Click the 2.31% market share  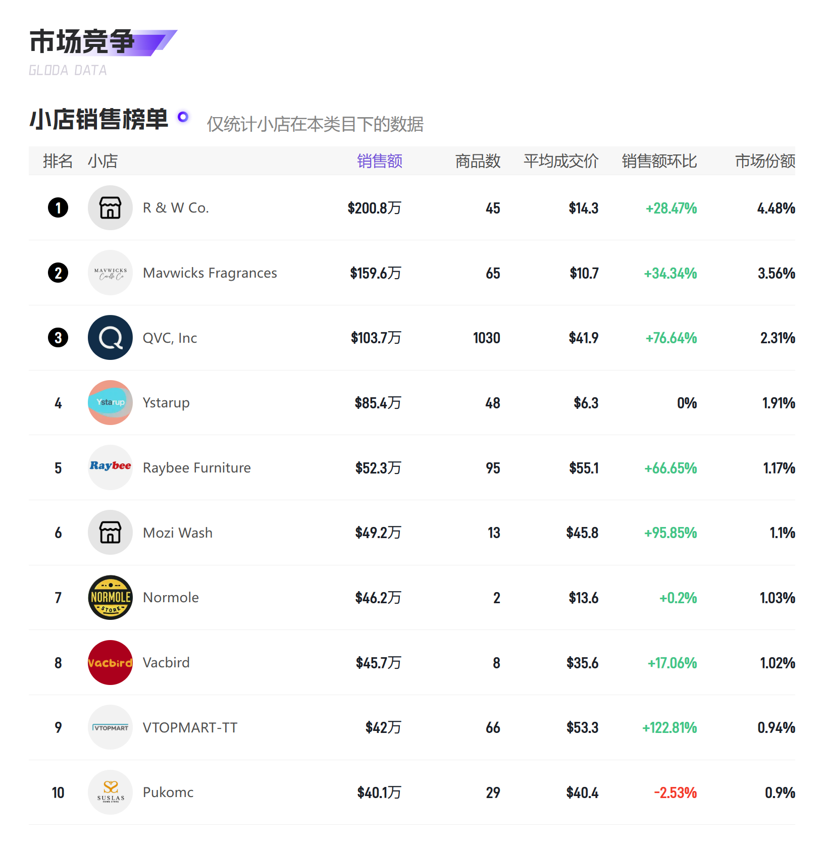(778, 338)
